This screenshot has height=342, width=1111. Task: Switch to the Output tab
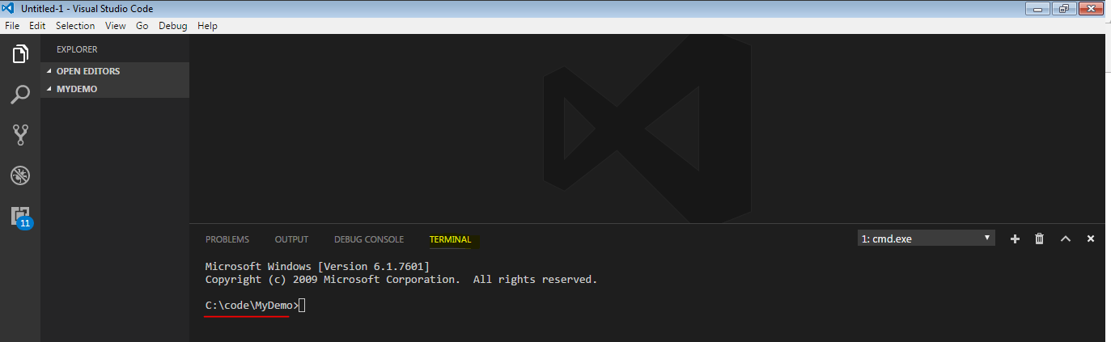(291, 239)
